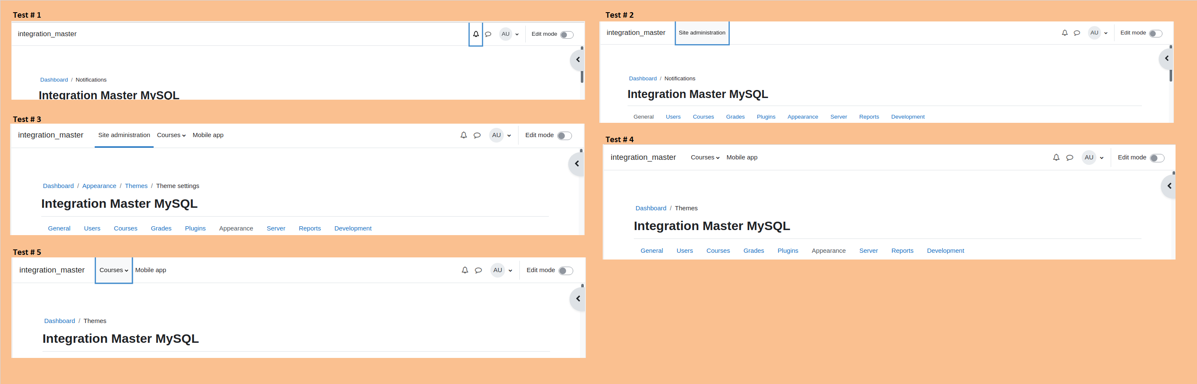Open notifications bell in Test # 3
Image resolution: width=1197 pixels, height=384 pixels.
click(x=463, y=135)
